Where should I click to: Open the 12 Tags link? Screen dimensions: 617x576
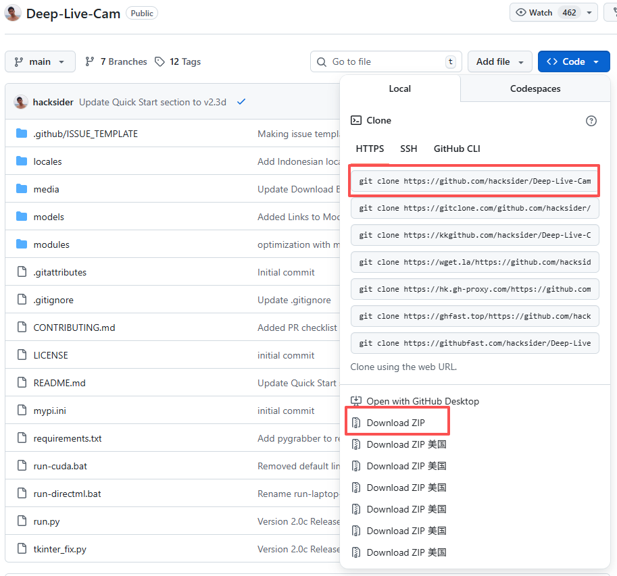click(178, 61)
